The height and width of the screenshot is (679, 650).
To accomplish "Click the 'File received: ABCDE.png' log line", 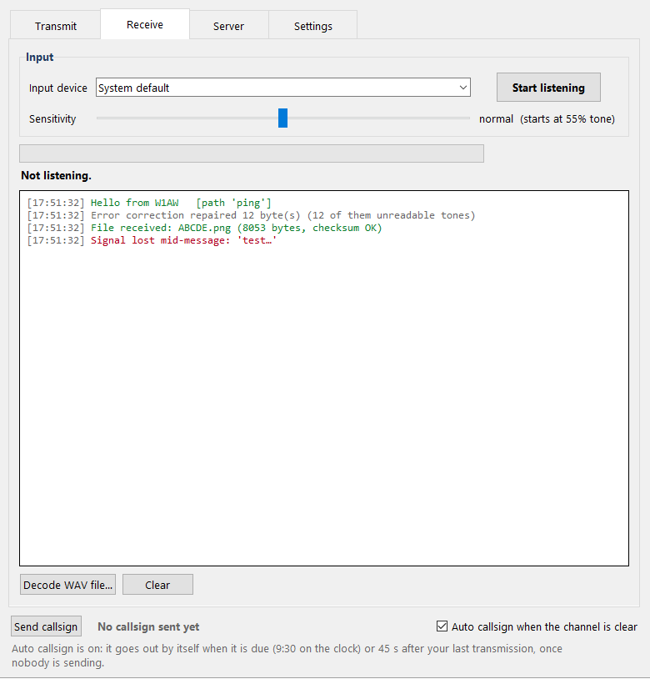I will tap(204, 228).
